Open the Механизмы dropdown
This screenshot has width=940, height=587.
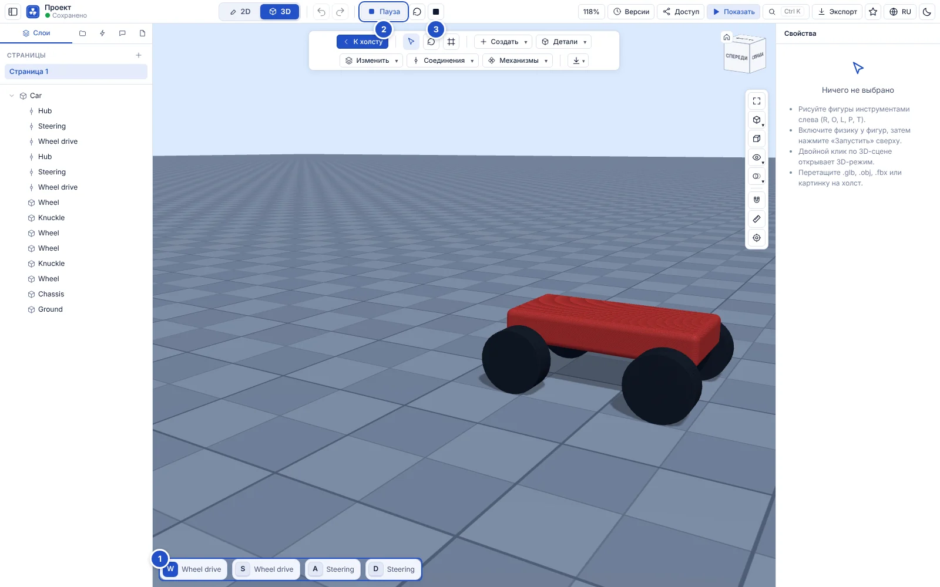point(518,60)
